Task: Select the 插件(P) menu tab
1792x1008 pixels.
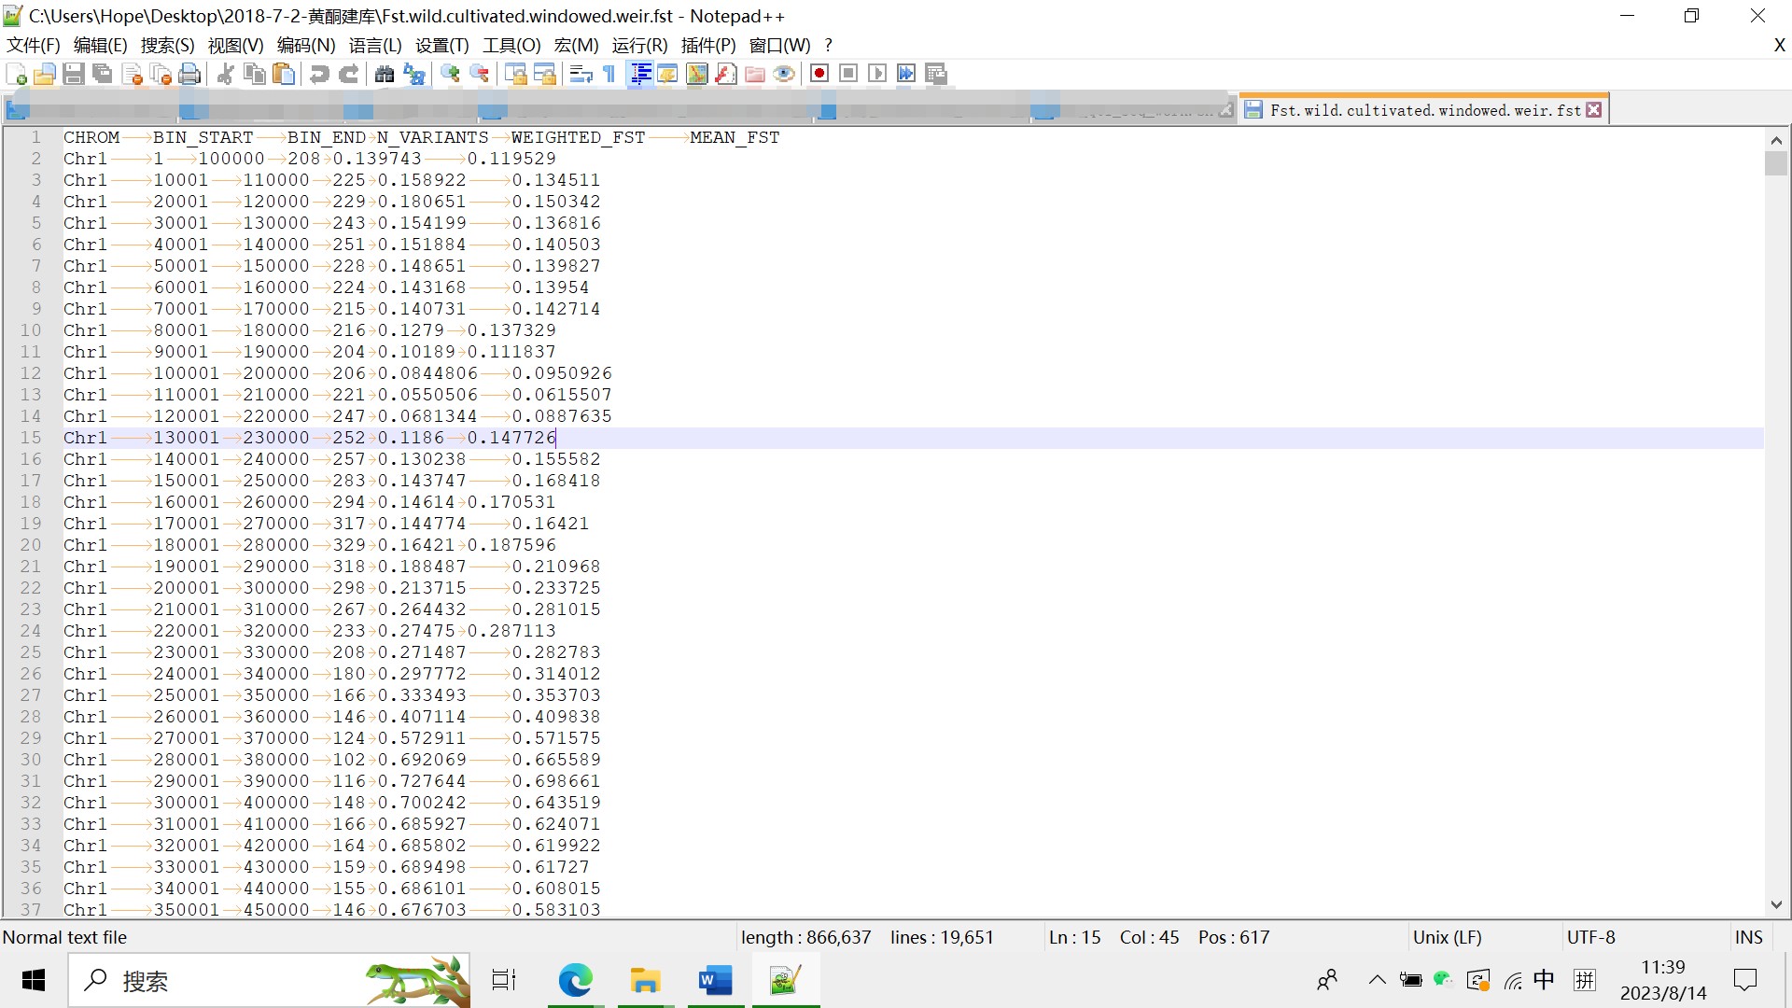Action: (x=707, y=46)
